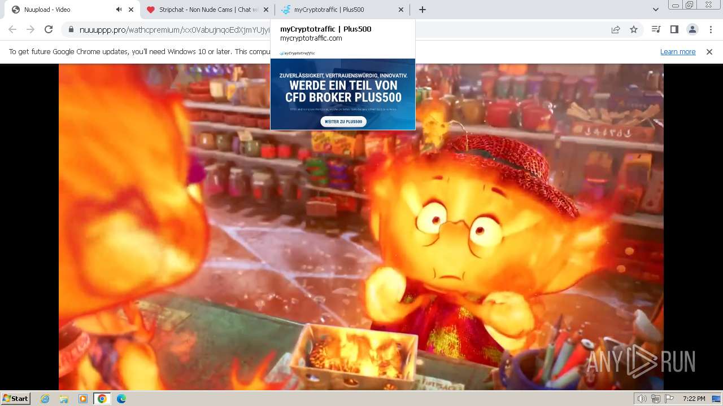Click the 7:22 PM clock
Viewport: 723px width, 406px height.
694,399
